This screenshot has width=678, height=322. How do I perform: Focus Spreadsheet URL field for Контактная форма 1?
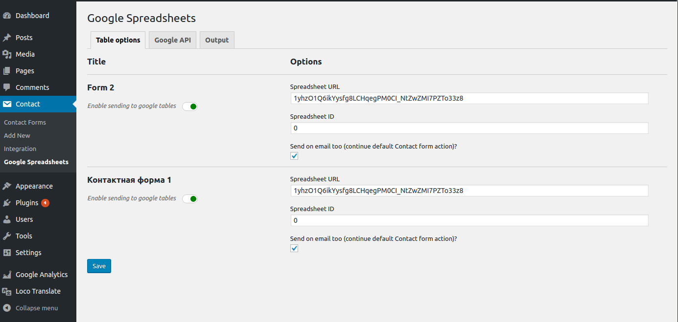tap(469, 191)
